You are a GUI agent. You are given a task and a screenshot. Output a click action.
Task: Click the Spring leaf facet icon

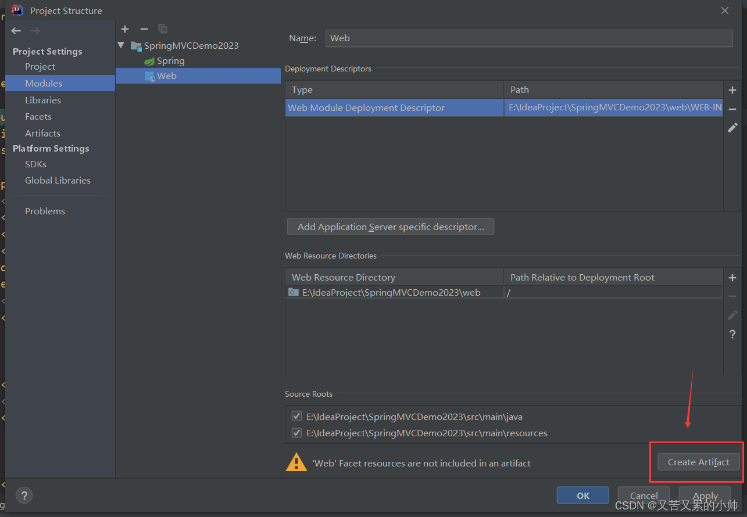click(x=149, y=61)
